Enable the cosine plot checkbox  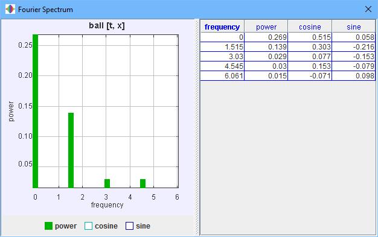click(x=89, y=226)
